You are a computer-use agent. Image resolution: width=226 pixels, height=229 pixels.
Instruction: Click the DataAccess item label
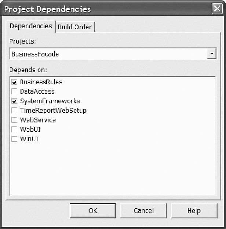(37, 92)
